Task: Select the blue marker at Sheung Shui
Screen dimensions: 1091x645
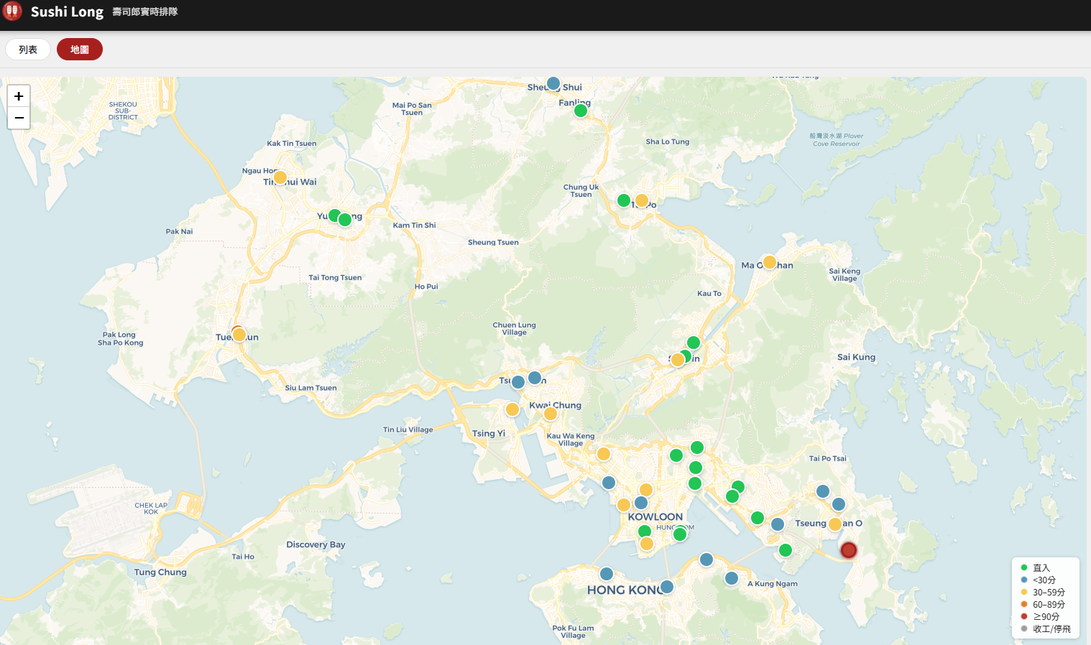Action: tap(553, 83)
